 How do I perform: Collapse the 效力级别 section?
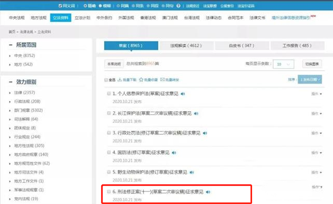click(11, 82)
